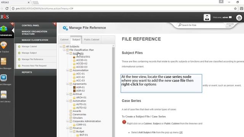244x137 pixels.
Task: Collapse the control panel red arrow
Action: click(55, 24)
